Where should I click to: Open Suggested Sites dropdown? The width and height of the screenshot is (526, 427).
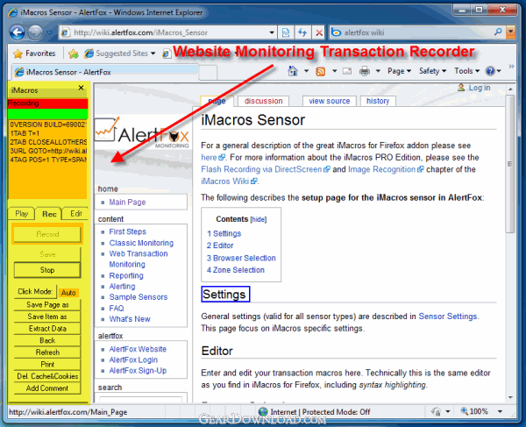pos(120,53)
